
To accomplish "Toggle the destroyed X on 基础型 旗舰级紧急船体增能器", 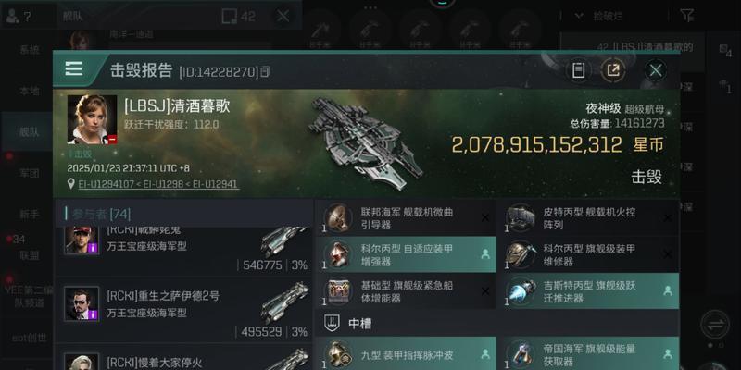I will point(485,291).
